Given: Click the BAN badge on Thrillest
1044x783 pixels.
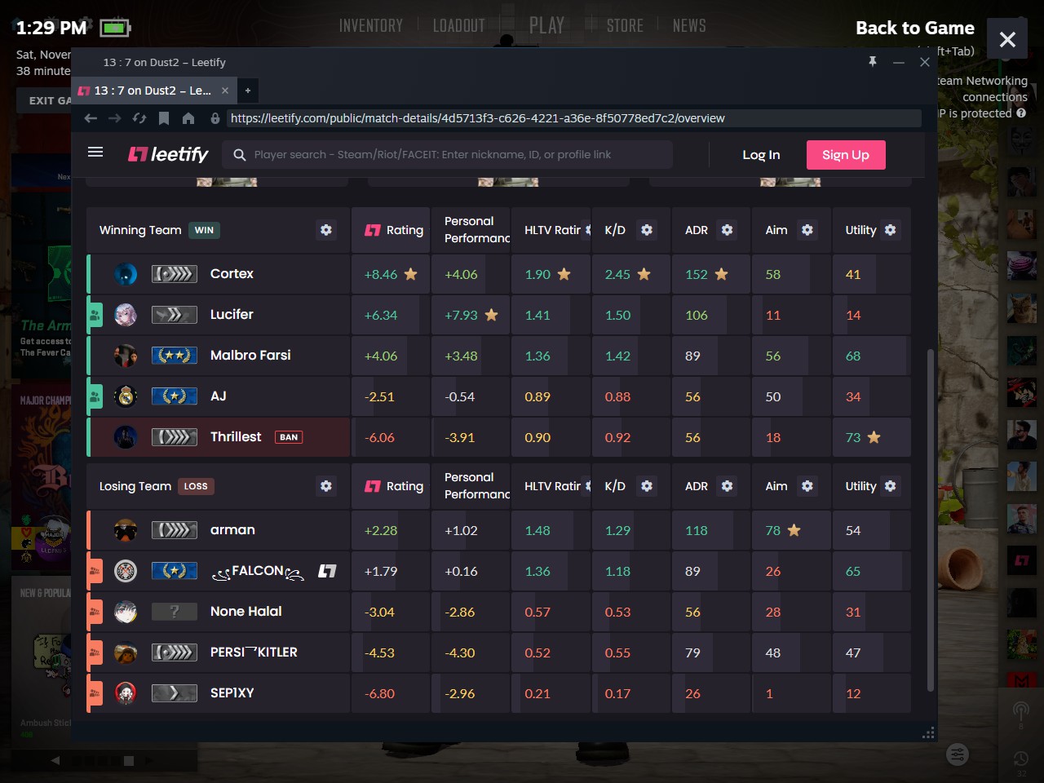Looking at the screenshot, I should 289,437.
